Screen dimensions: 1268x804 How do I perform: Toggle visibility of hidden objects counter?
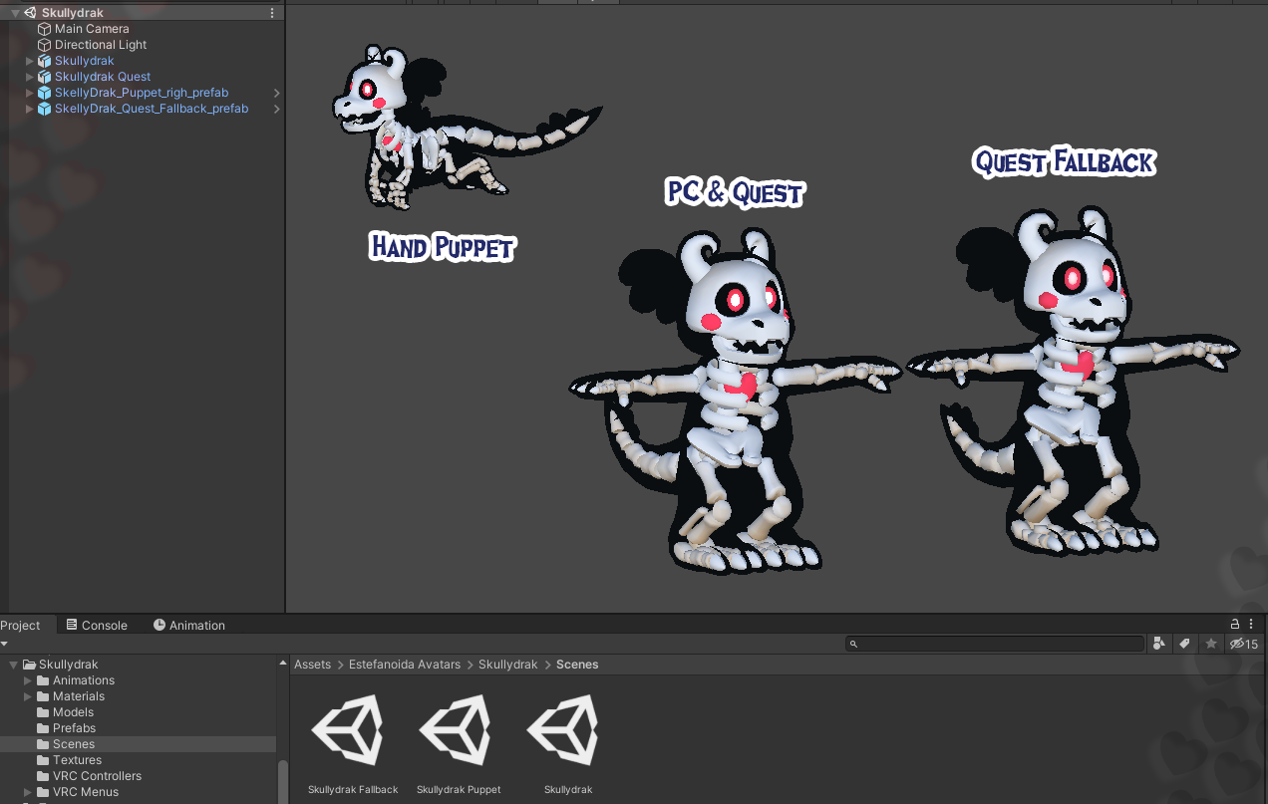tap(1242, 644)
